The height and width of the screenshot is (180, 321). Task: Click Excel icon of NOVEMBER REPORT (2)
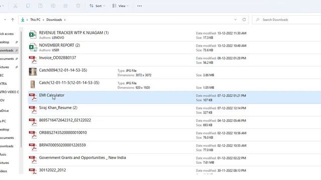pos(33,47)
